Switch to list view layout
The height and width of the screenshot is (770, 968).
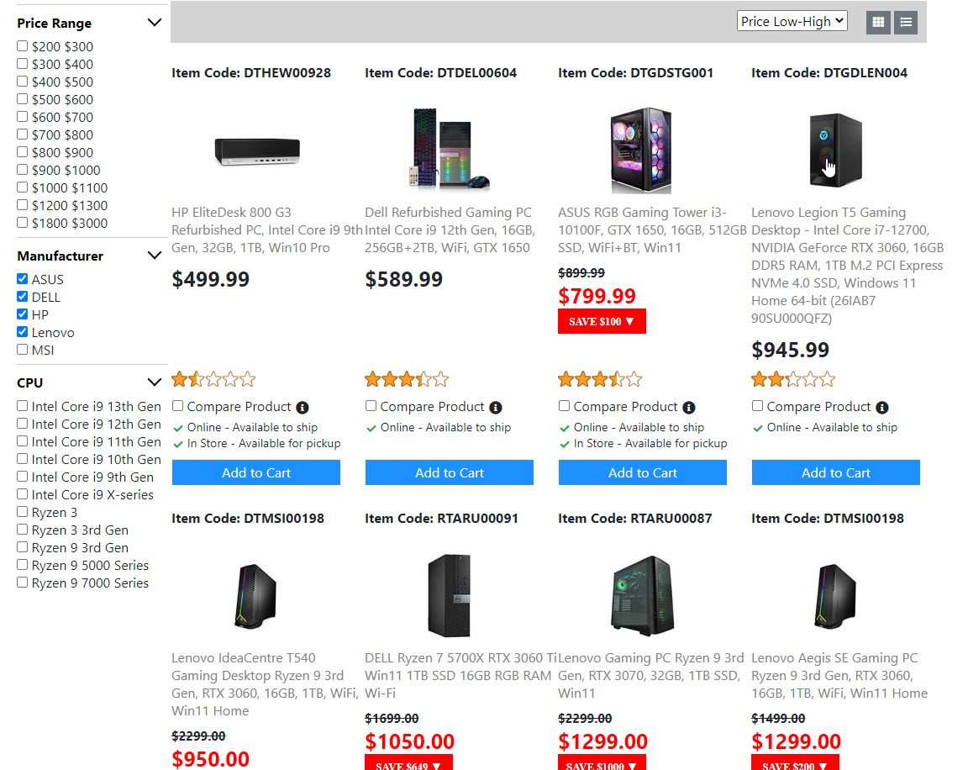point(905,23)
